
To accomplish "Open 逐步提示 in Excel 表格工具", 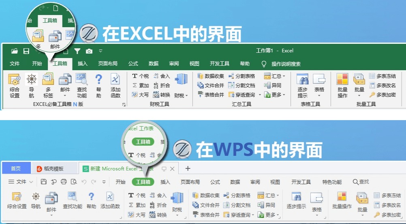I will click(x=302, y=86).
